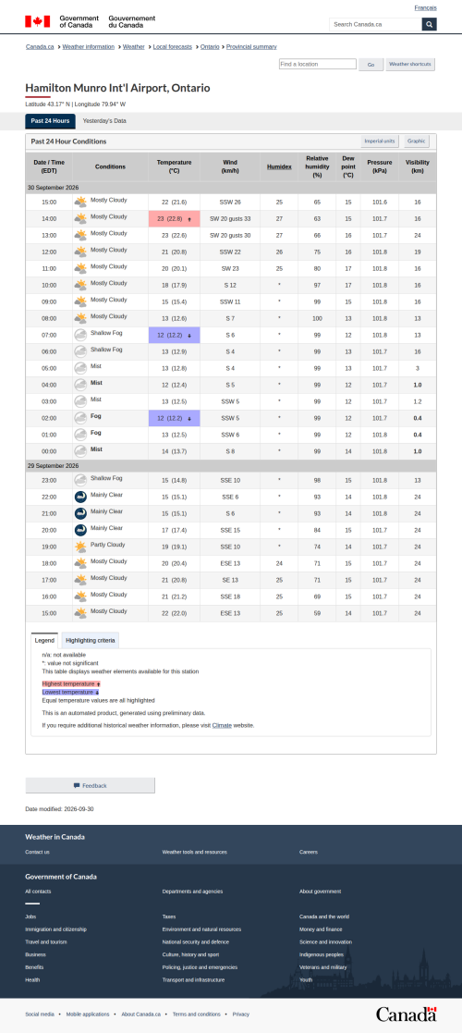Click the Mist icon in the 00:00 row
The image size is (462, 1033).
[80, 450]
